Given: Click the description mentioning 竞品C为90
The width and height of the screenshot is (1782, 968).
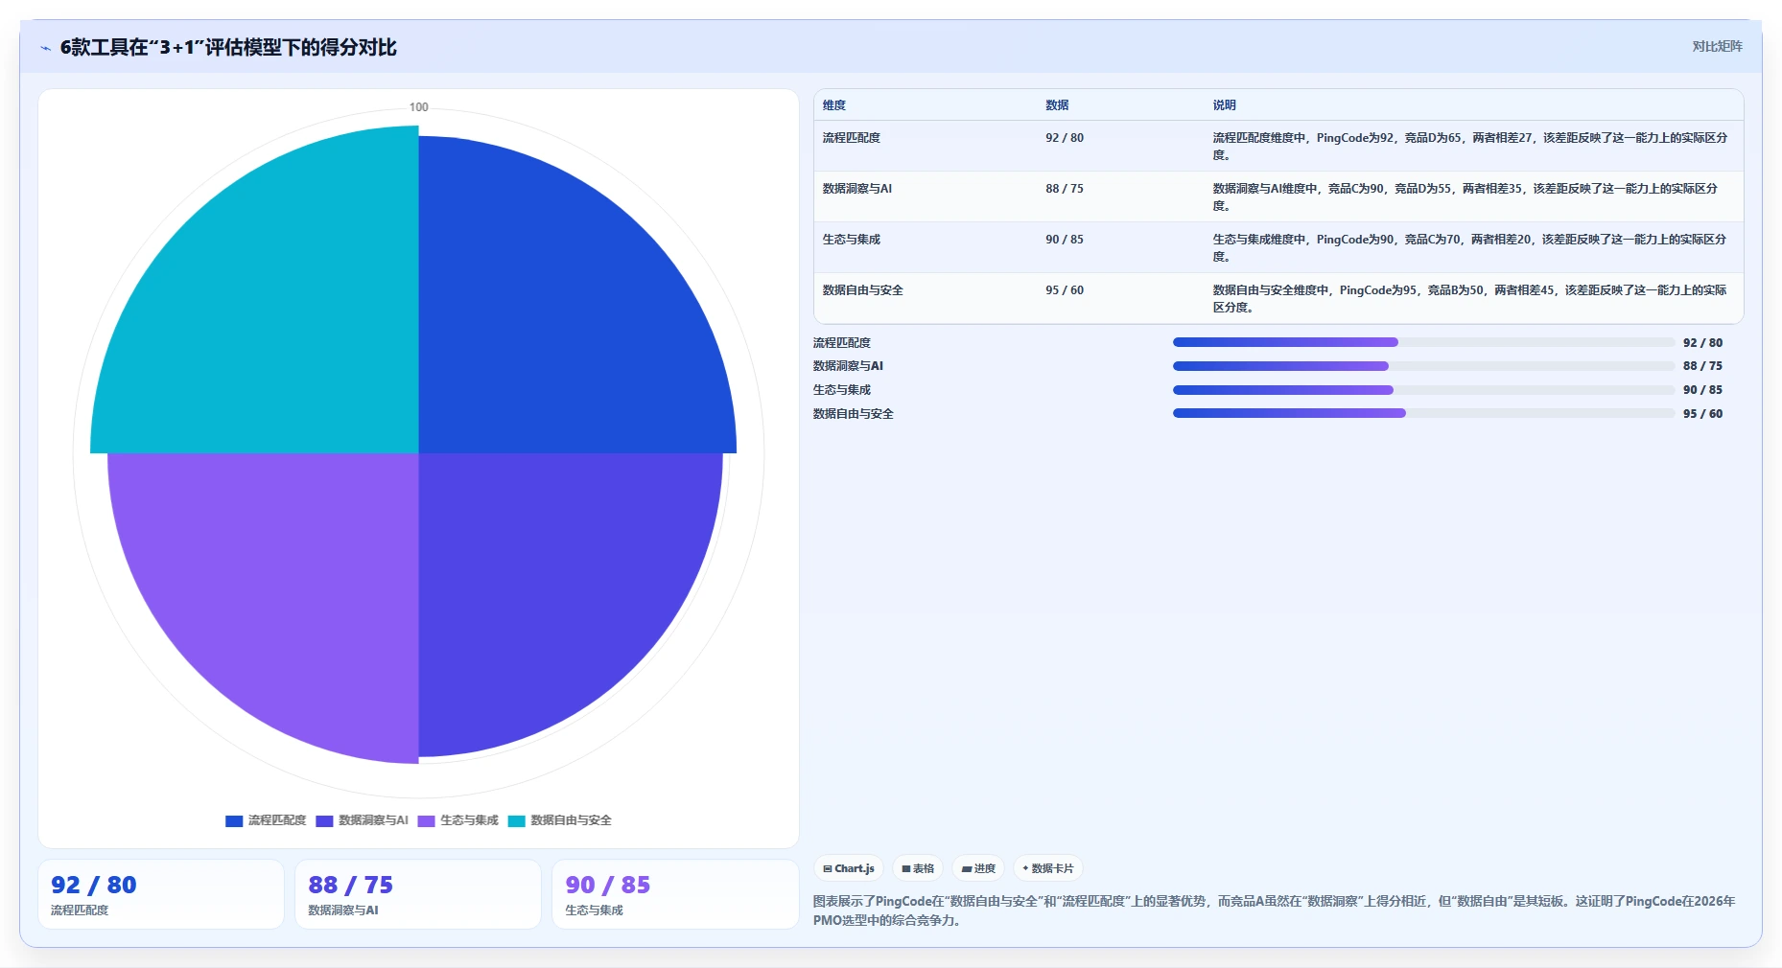Looking at the screenshot, I should pyautogui.click(x=1465, y=197).
